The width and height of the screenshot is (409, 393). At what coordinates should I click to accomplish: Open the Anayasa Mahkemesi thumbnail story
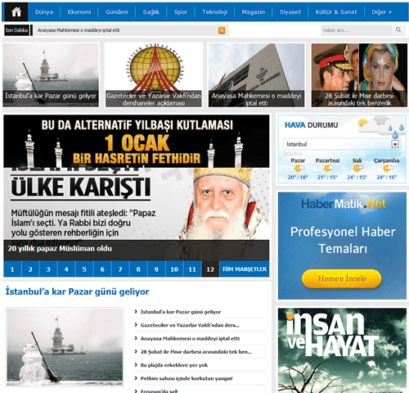pyautogui.click(x=256, y=75)
